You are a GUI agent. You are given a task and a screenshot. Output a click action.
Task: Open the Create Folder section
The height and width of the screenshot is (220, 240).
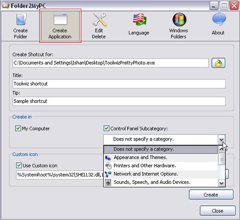21,26
